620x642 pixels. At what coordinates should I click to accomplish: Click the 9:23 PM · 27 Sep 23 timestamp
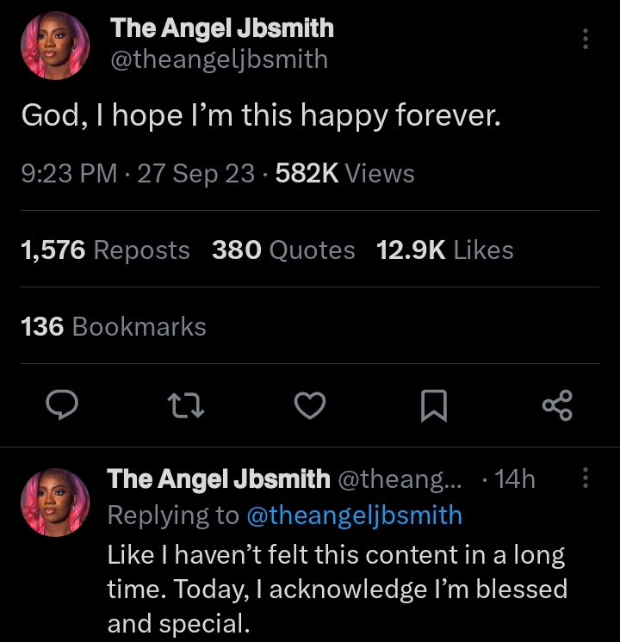pos(137,174)
